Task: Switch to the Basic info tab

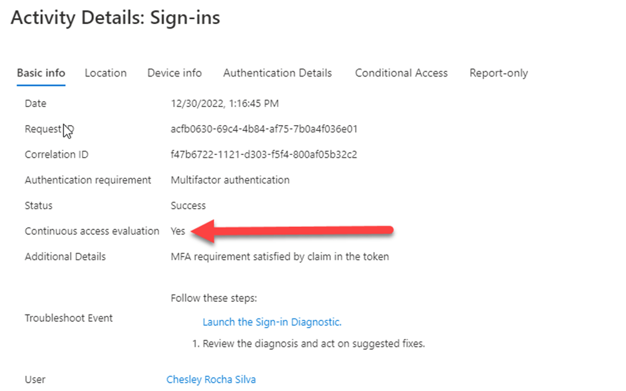Action: pyautogui.click(x=41, y=73)
